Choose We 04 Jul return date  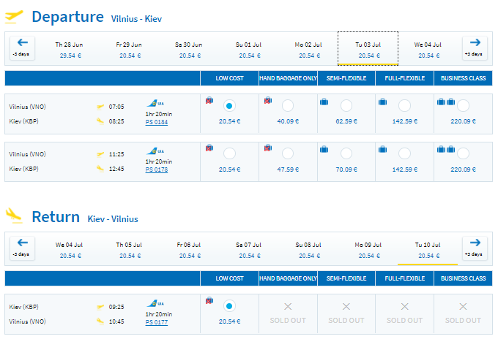(x=70, y=250)
